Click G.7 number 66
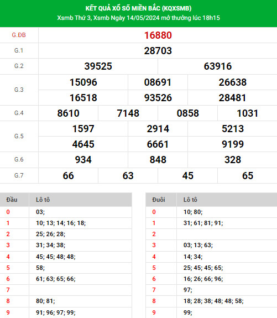277x318 pixels. point(69,176)
